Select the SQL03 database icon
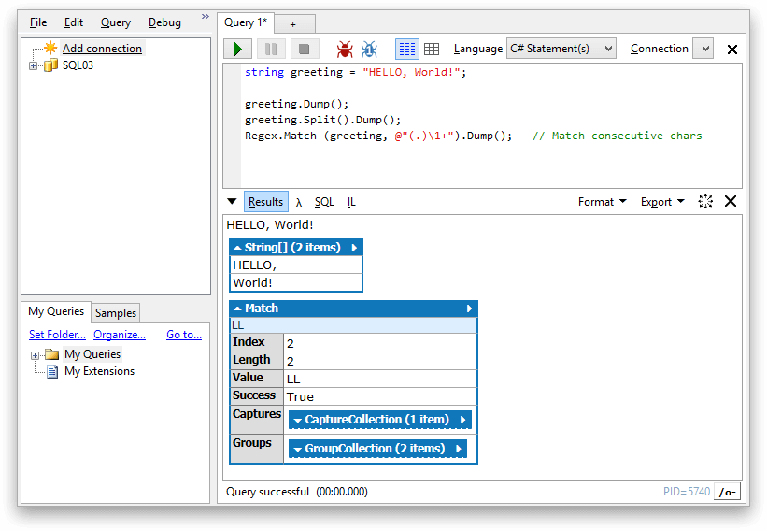This screenshot has height=531, width=767. (x=50, y=65)
